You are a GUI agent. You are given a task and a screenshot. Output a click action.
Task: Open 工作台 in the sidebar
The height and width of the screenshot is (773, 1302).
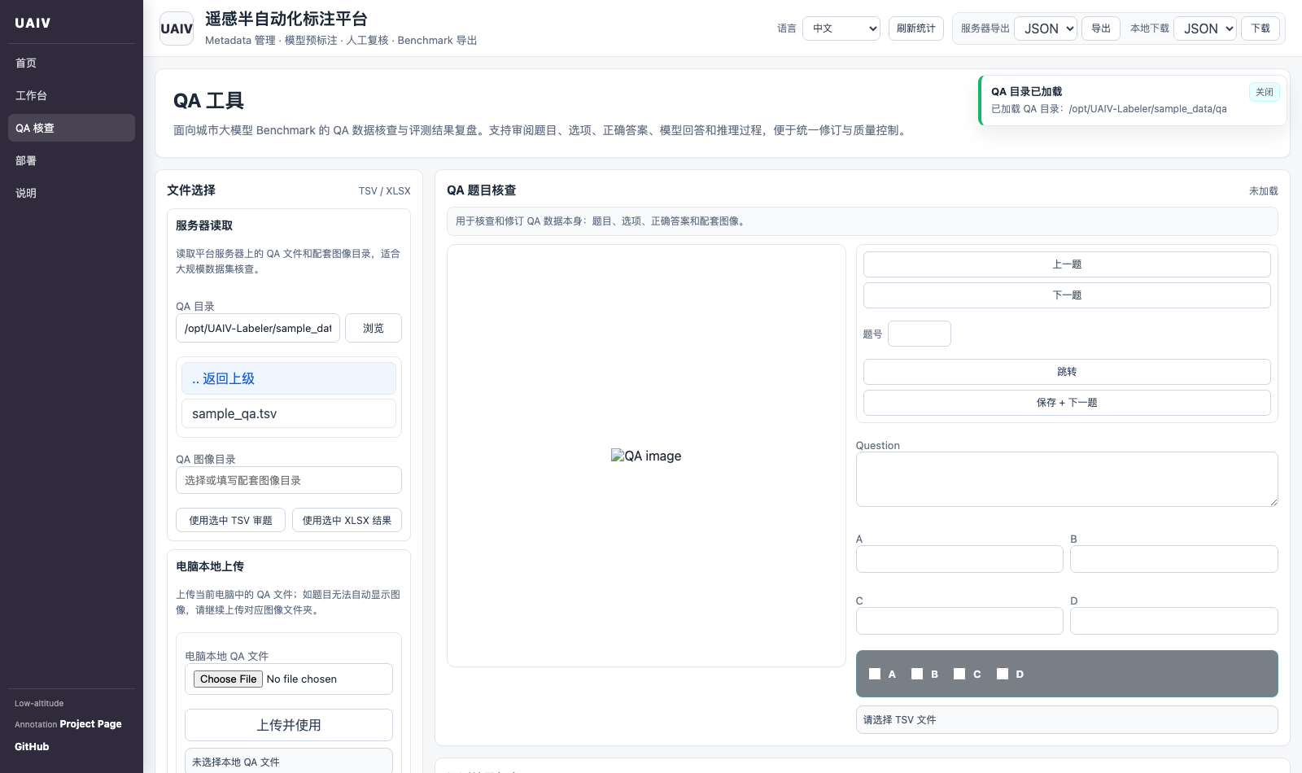[72, 95]
